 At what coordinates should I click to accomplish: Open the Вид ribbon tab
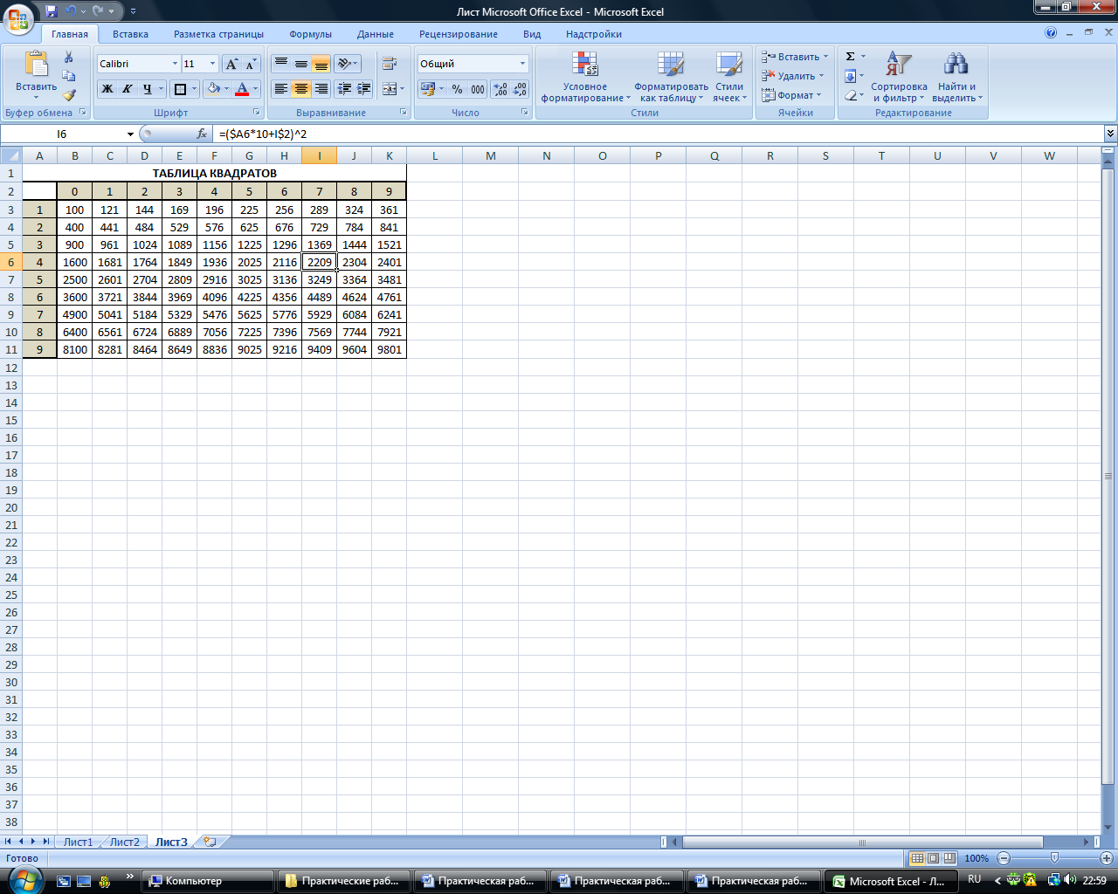[x=532, y=34]
